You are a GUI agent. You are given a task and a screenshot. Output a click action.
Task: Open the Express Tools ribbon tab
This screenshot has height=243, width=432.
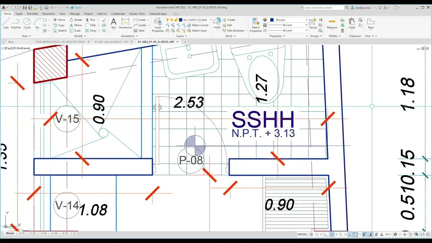137,14
